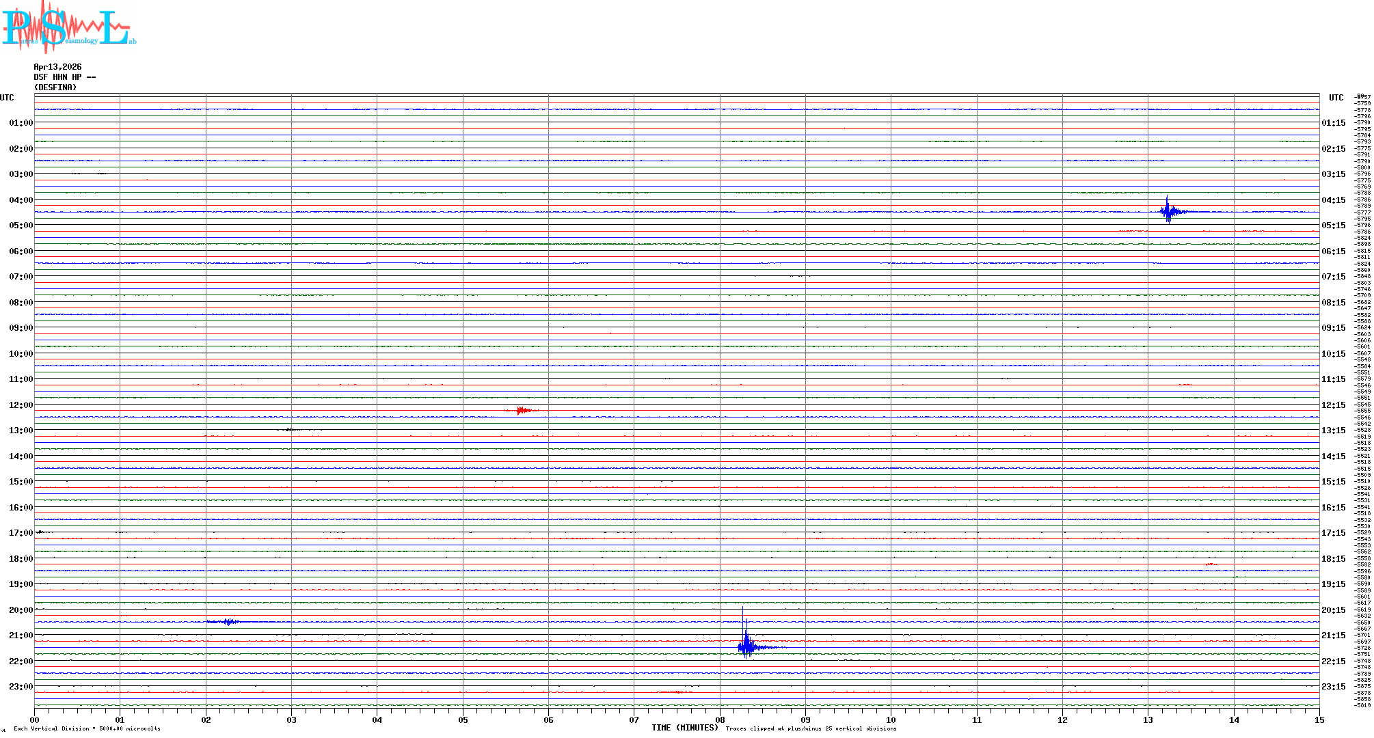
Task: Click the 23:15 UTC label on right
Action: pos(1333,687)
